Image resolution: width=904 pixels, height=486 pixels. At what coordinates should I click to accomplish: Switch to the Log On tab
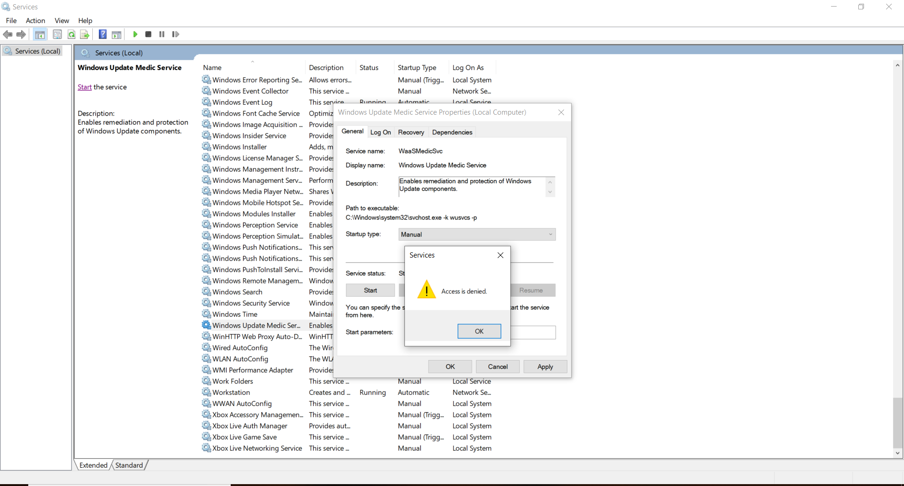380,133
